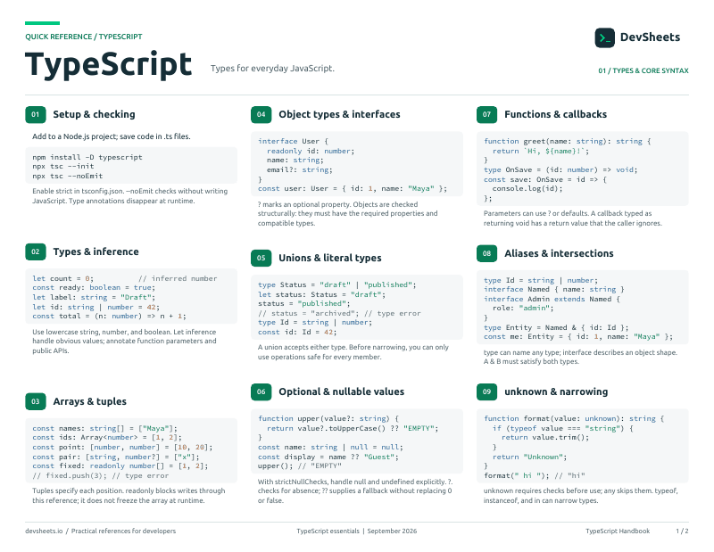Select the 'Functions & callbacks' heading
The width and height of the screenshot is (714, 552).
(555, 115)
